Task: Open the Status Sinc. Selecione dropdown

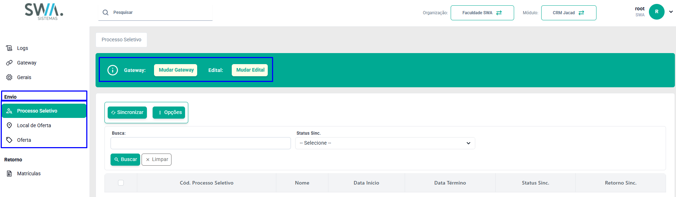Action: tap(385, 143)
